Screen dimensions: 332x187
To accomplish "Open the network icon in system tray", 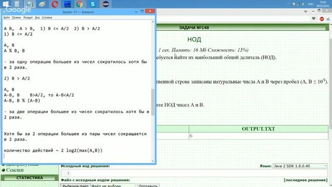I will 298,4.
